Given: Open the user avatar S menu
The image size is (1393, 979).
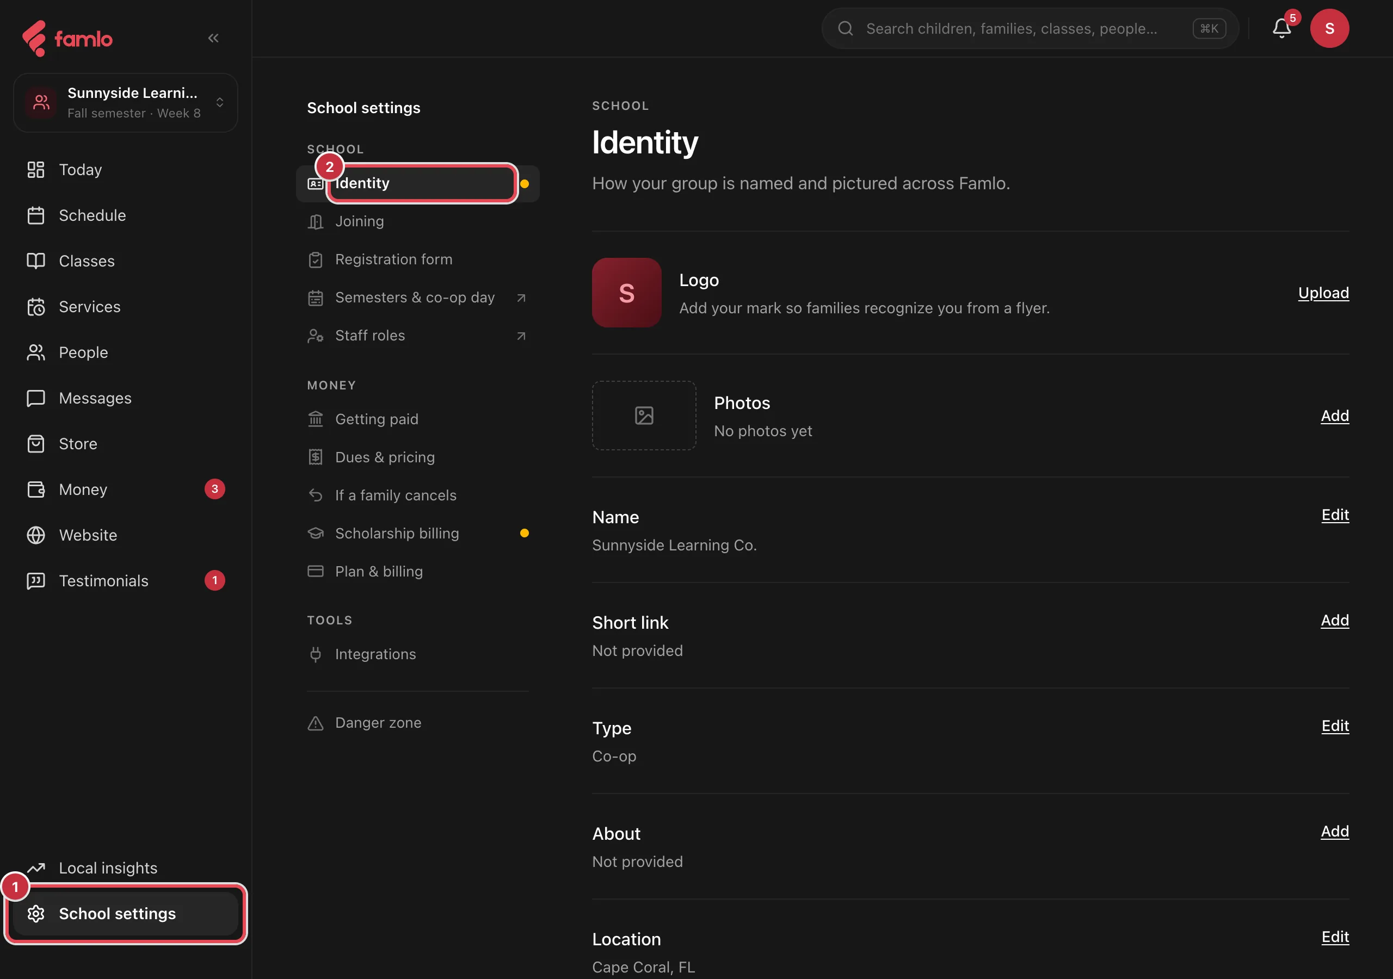Looking at the screenshot, I should click(x=1329, y=28).
